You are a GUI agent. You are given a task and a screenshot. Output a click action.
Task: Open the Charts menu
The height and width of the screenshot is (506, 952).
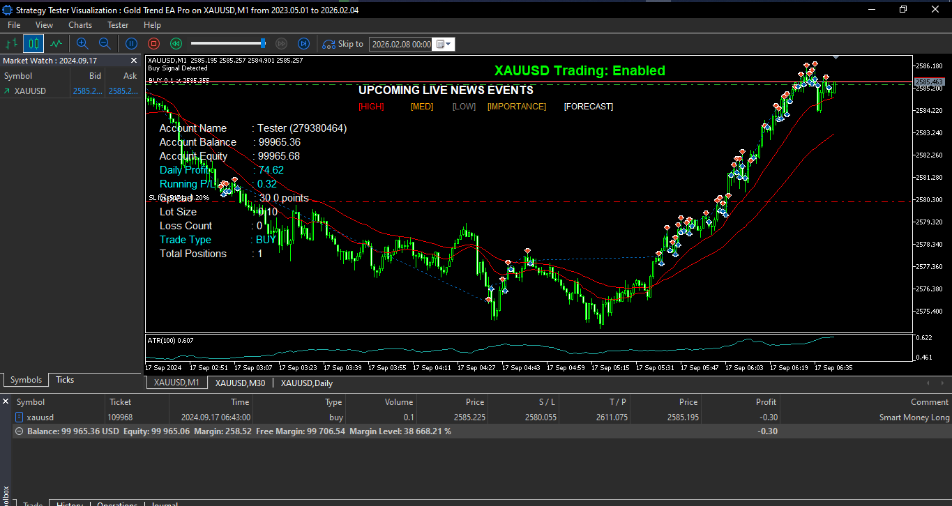pyautogui.click(x=80, y=25)
